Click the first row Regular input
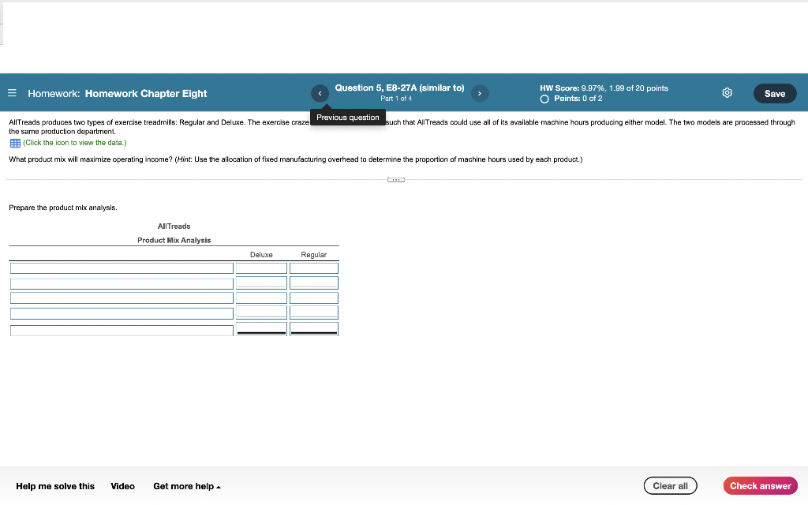Viewport: 808px width, 505px height. coord(314,268)
